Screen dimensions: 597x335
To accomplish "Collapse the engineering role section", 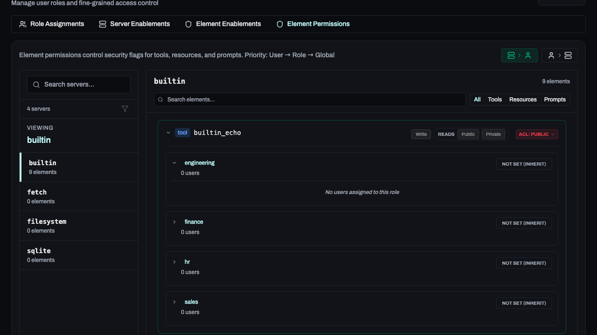I will (174, 162).
